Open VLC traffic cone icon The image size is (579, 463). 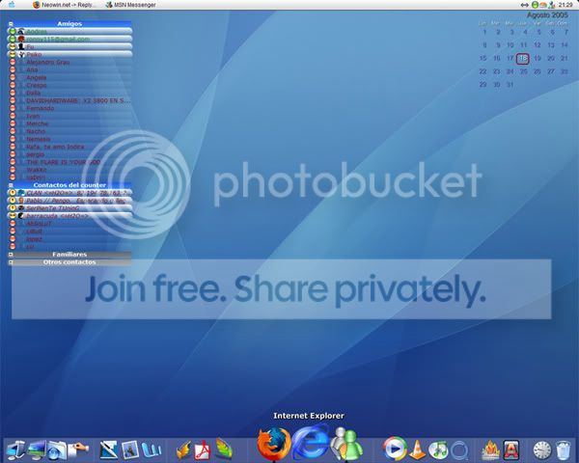tap(417, 449)
